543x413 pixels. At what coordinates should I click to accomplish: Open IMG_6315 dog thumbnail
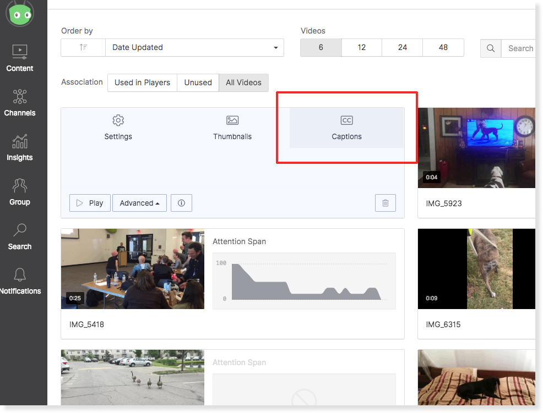pyautogui.click(x=476, y=269)
